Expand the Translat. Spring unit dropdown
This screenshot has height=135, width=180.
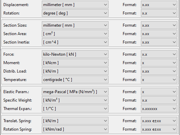click(x=75, y=121)
